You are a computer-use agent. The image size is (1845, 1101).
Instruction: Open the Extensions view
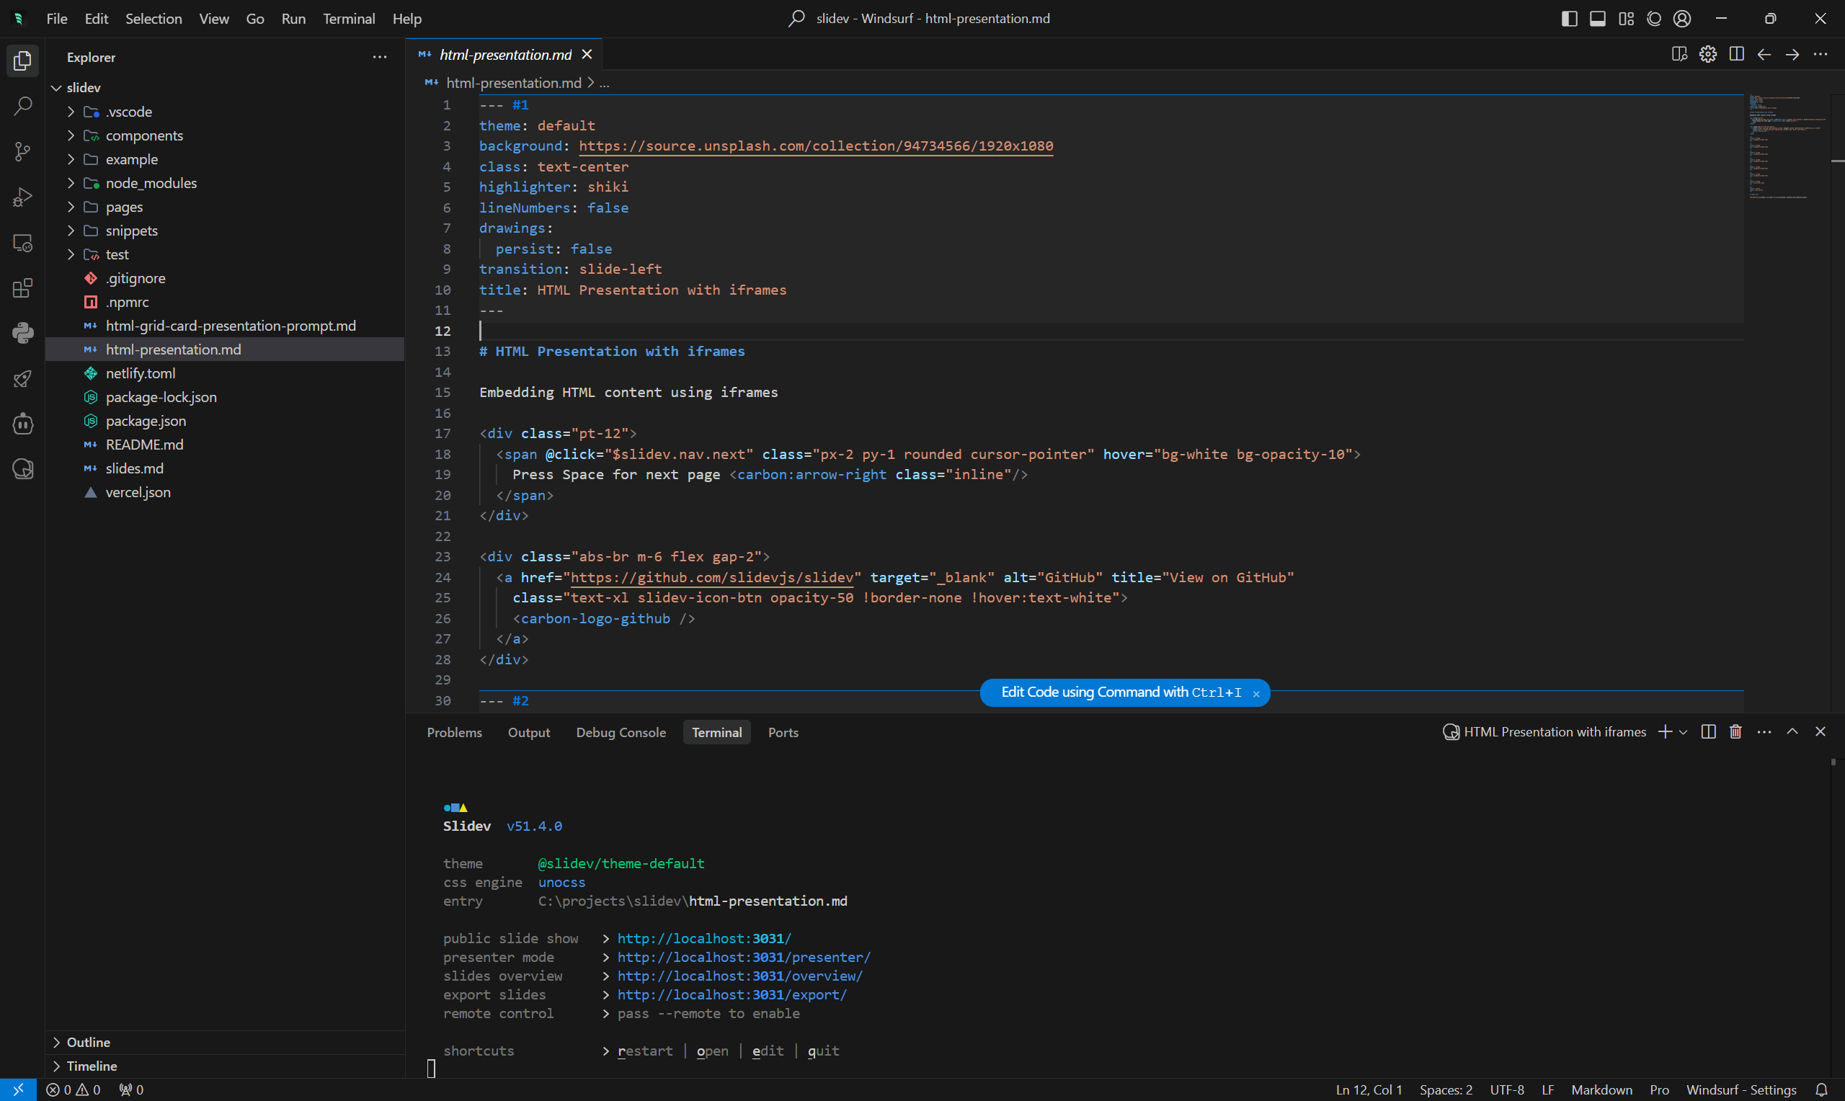click(x=22, y=288)
